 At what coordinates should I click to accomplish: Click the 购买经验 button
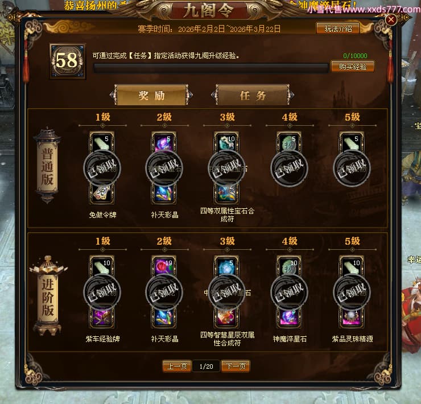[353, 67]
